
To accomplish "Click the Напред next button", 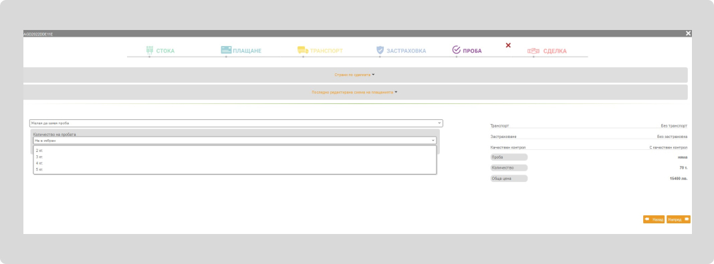I will [679, 219].
